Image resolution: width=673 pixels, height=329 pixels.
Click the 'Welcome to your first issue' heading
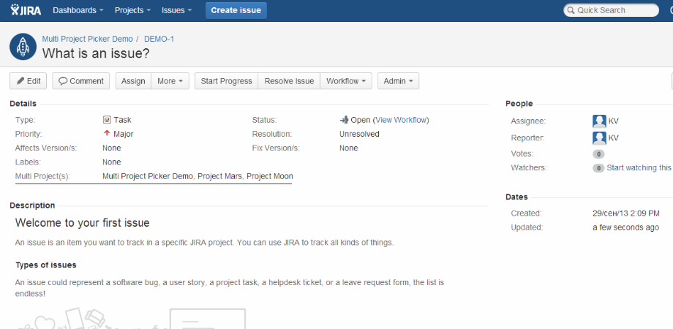pos(83,223)
